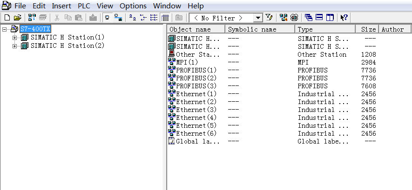Select SIMATIC H Station(2) tree item
412x190 pixels.
tap(67, 46)
